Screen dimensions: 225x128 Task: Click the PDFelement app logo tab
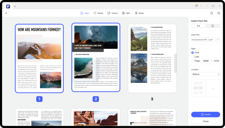(x=8, y=6)
